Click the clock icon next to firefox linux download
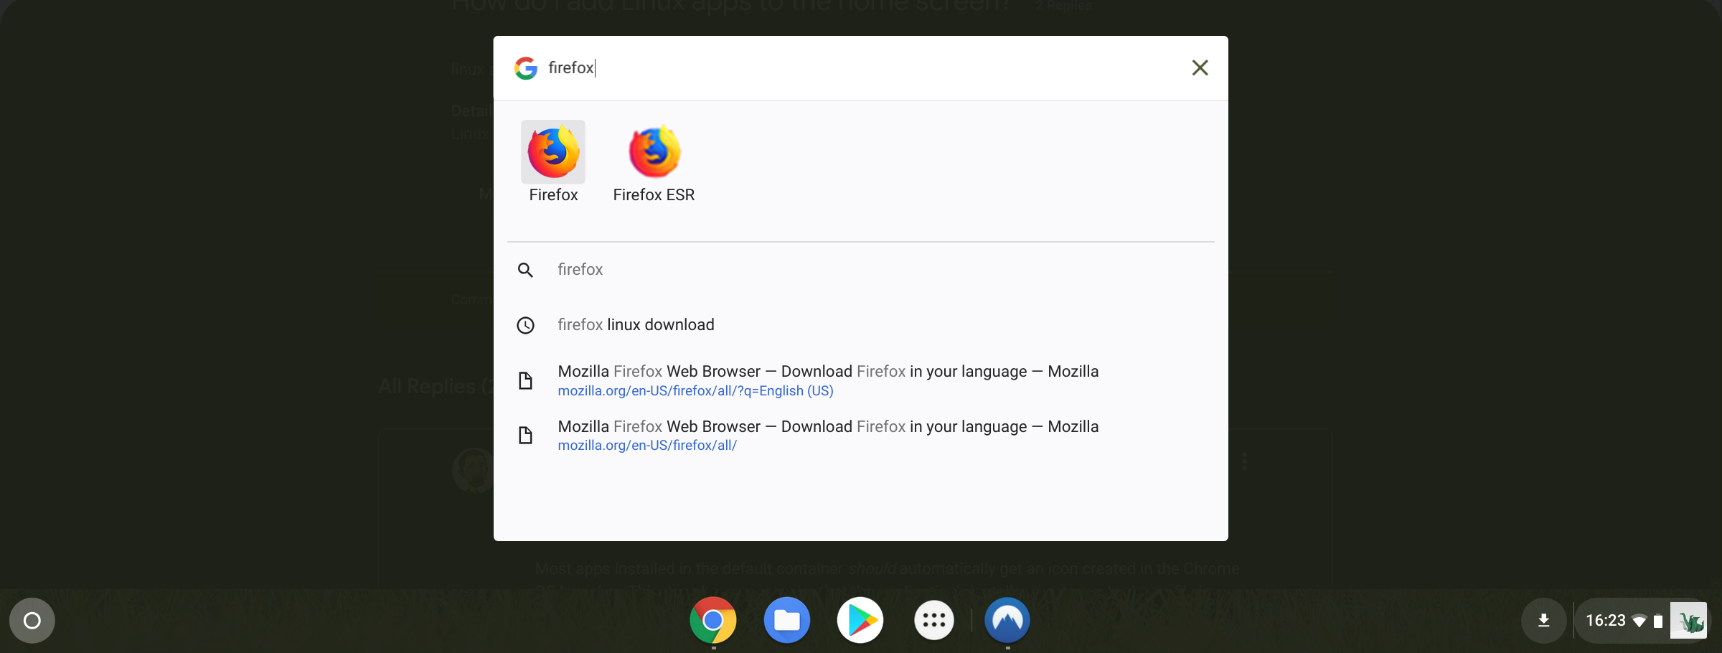Screen dimensions: 1722x653 pos(526,324)
